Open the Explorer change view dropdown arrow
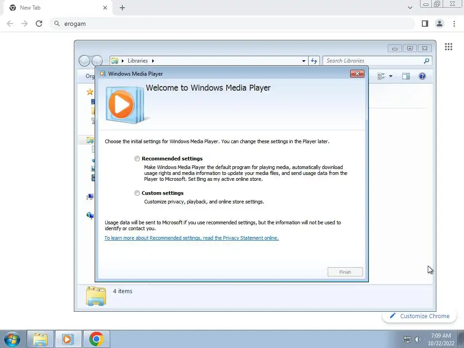Viewport: 464px width, 348px height. (391, 76)
